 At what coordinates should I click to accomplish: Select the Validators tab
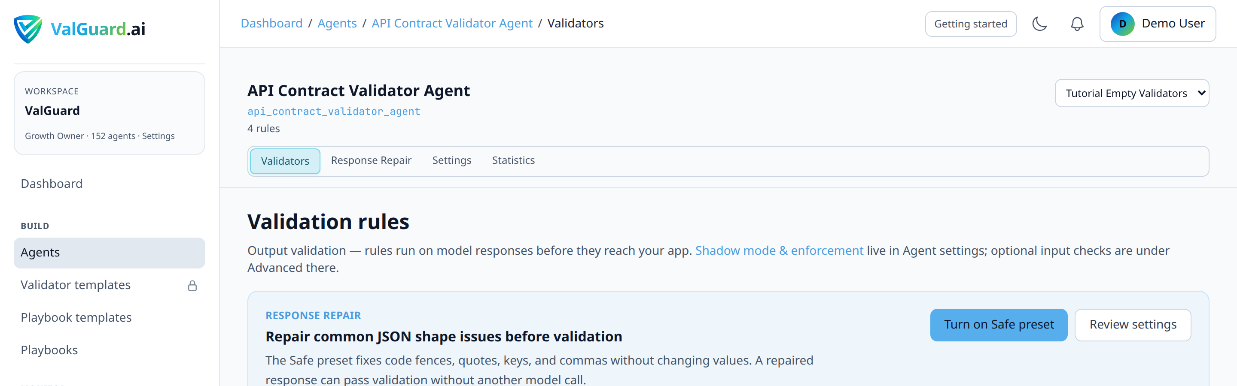(x=285, y=161)
